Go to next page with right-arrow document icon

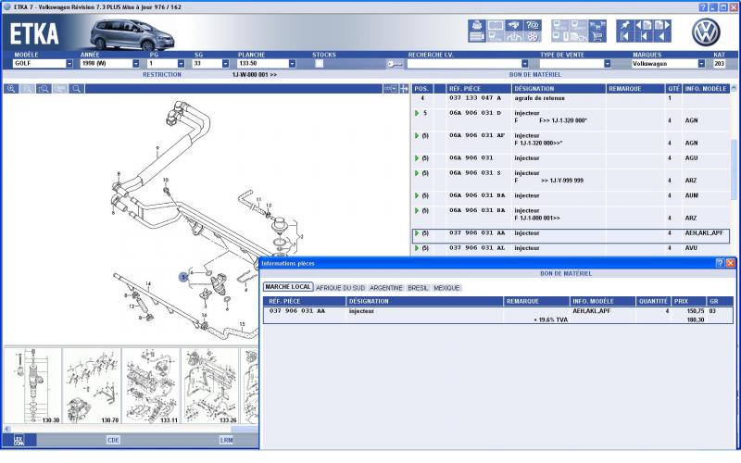tap(662, 25)
